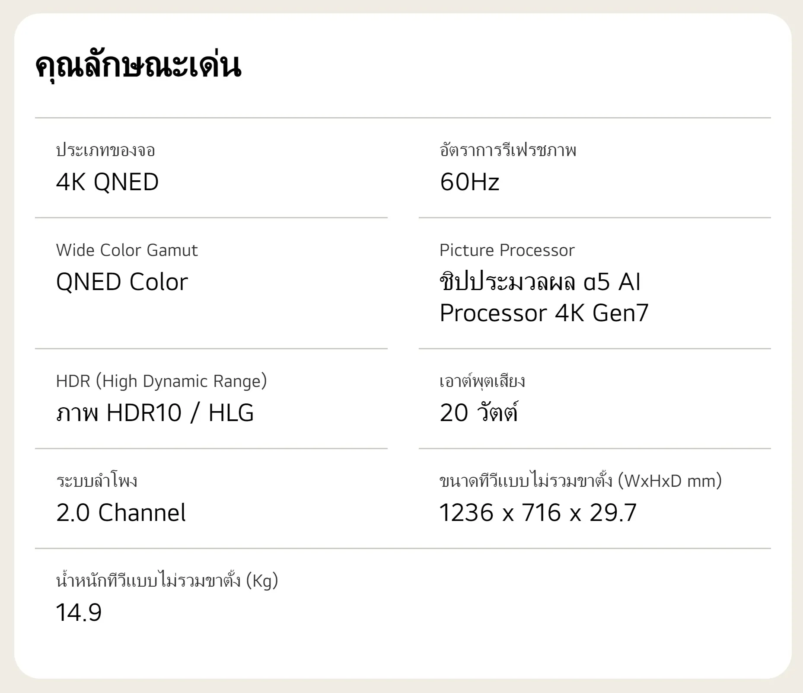The image size is (803, 693).
Task: Click the Wide Color Gamut label
Action: (x=127, y=250)
